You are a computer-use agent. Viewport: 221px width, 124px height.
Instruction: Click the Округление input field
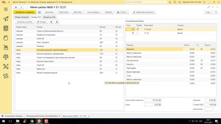209,109
